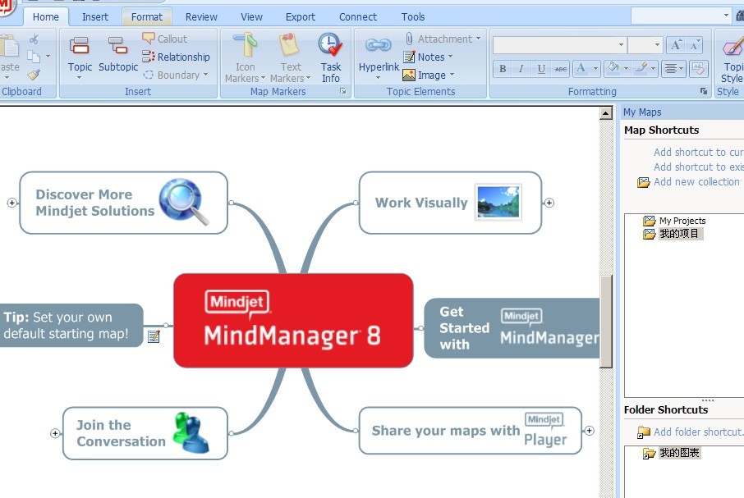
Task: Expand the Work Visually topic
Action: [x=549, y=203]
